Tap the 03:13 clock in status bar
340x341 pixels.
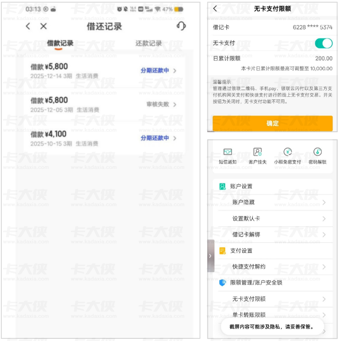tap(33, 9)
